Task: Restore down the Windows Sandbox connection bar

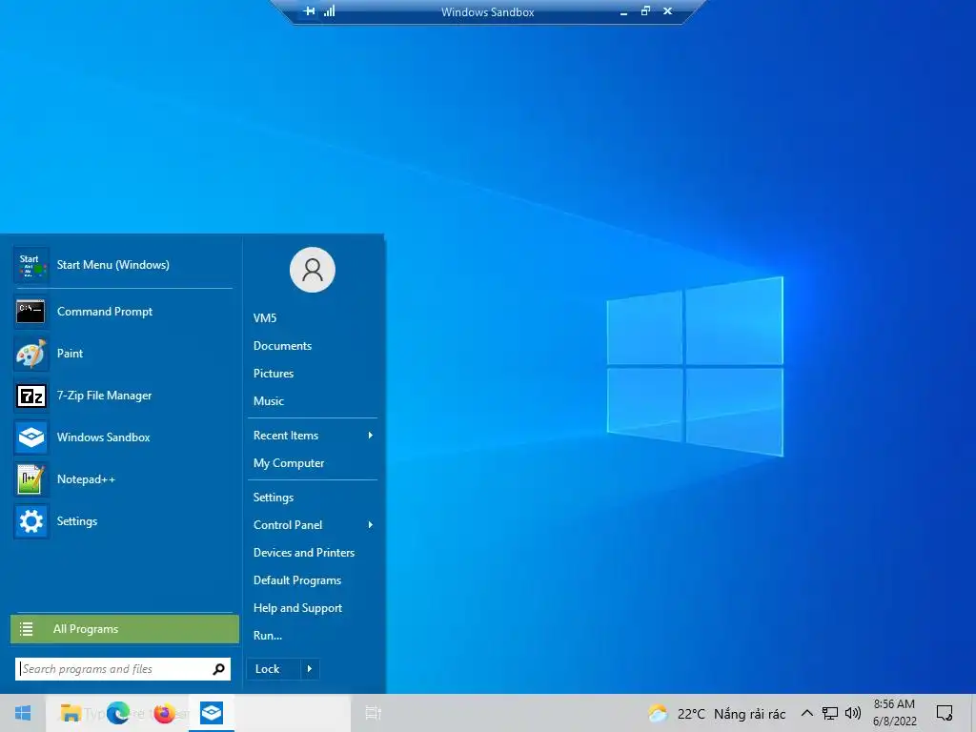Action: [645, 10]
